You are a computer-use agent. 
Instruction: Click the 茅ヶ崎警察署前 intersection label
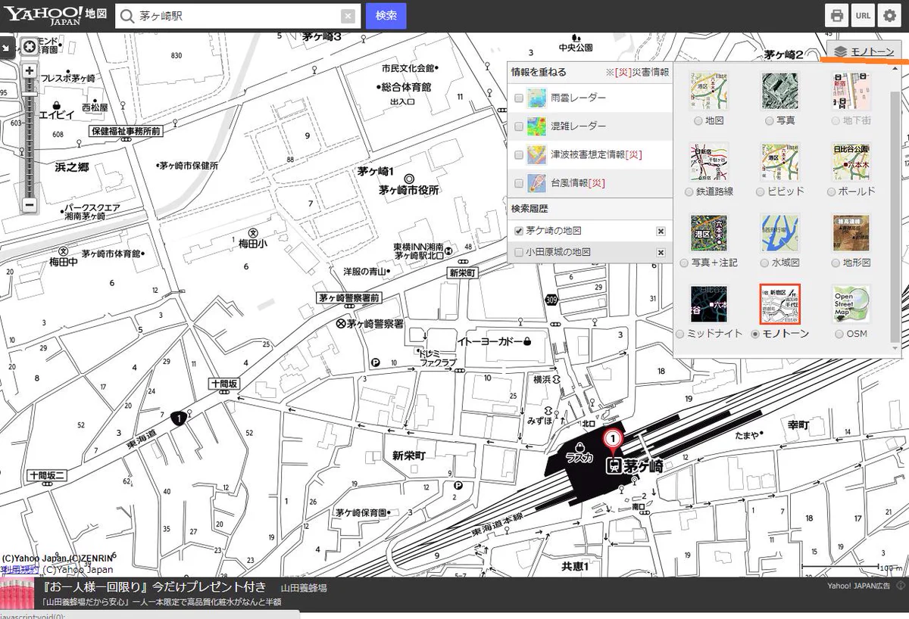(348, 297)
